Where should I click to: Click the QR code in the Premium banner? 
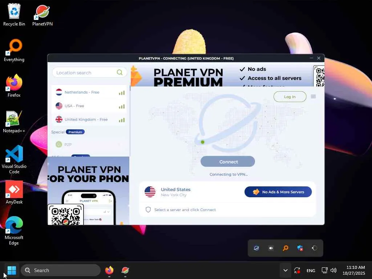319,76
